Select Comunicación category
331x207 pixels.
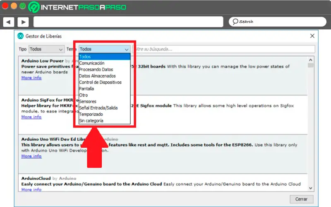pos(105,63)
